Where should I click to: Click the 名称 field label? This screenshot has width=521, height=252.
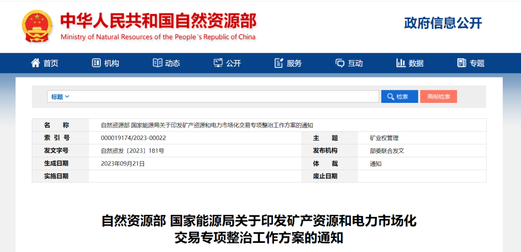coord(56,126)
